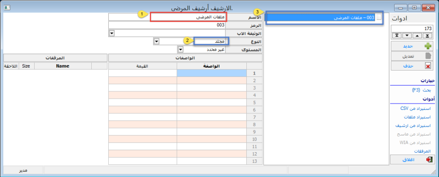Toggle checkbox next to 003 – ملفات المرضى

[x=379, y=18]
